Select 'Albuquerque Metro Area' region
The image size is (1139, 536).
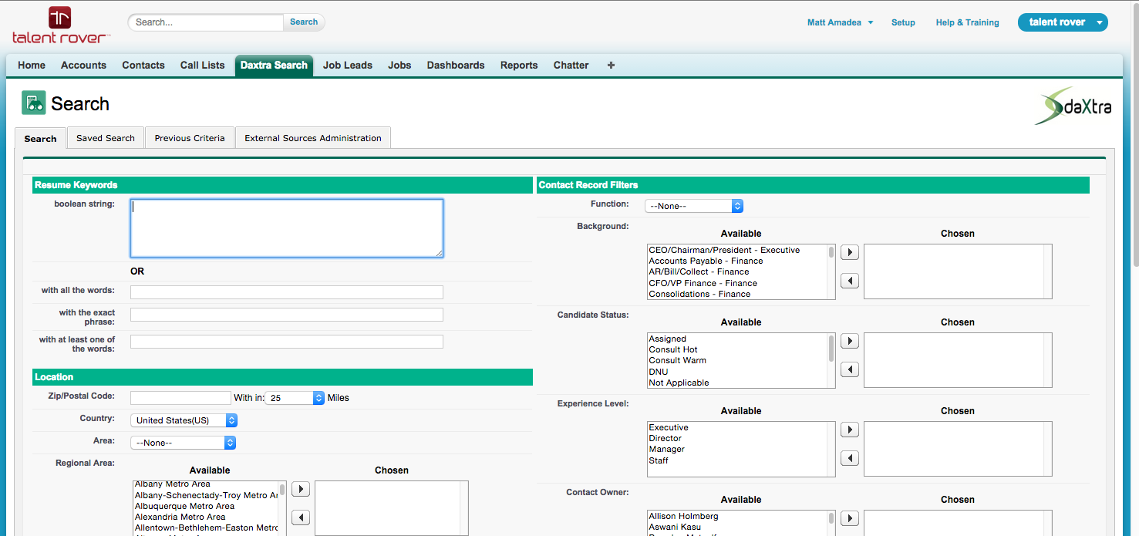tap(184, 506)
